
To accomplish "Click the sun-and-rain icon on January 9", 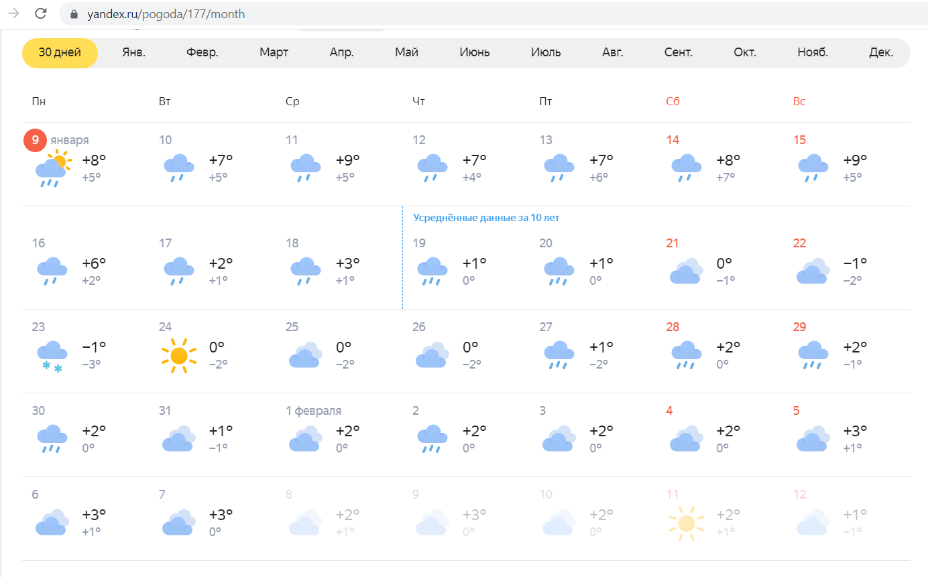I will coord(52,169).
